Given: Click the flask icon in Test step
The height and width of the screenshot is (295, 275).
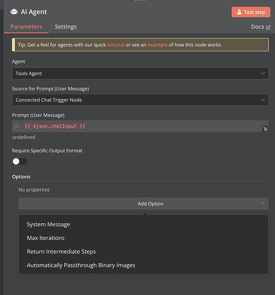Looking at the screenshot, I should tap(239, 12).
